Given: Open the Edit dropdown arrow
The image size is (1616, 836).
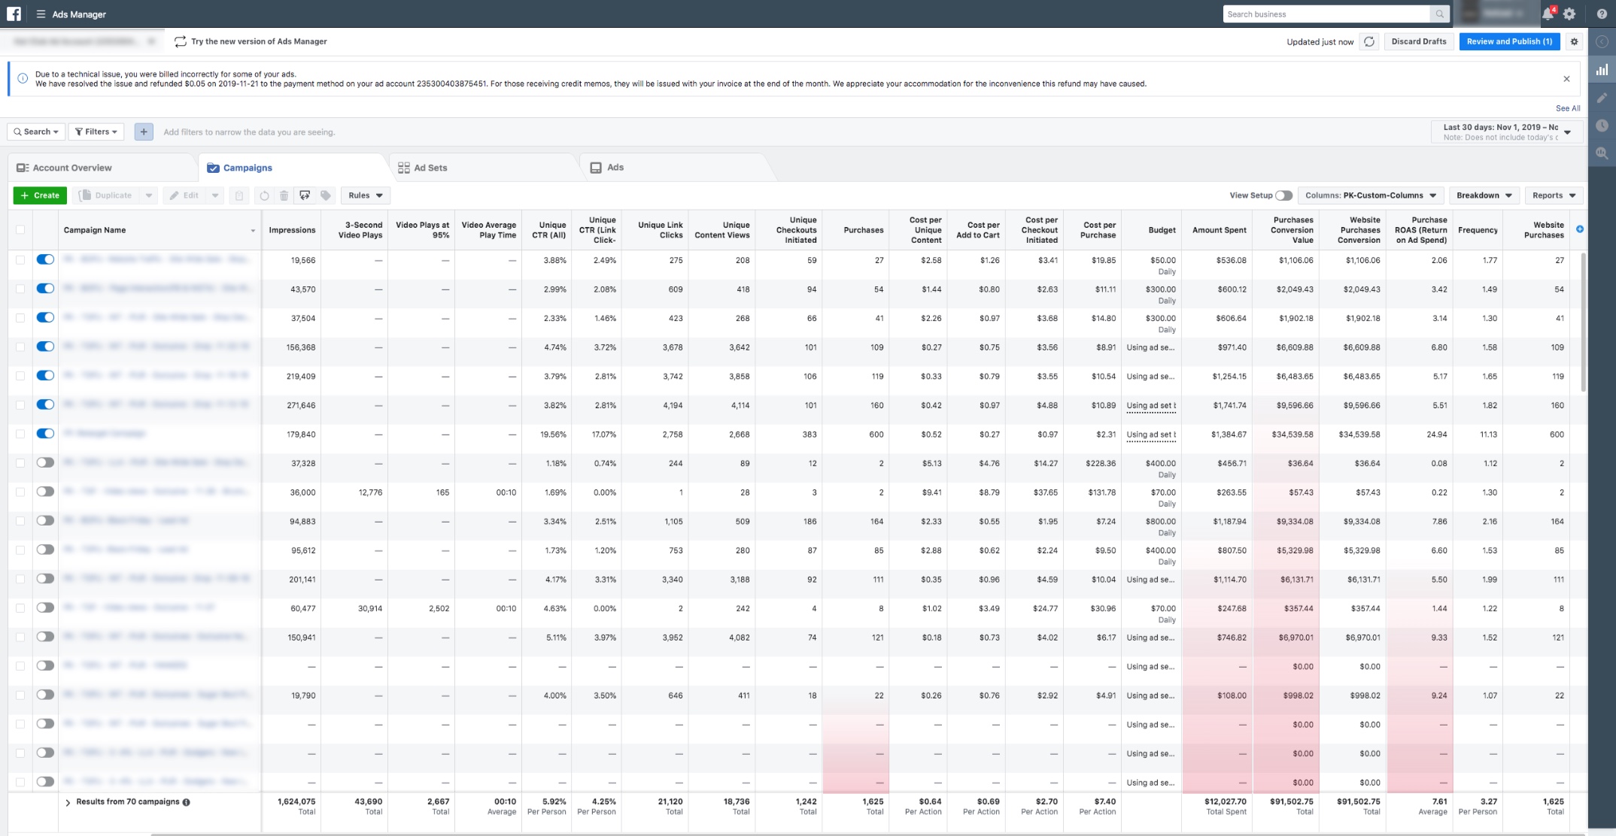Looking at the screenshot, I should [215, 195].
